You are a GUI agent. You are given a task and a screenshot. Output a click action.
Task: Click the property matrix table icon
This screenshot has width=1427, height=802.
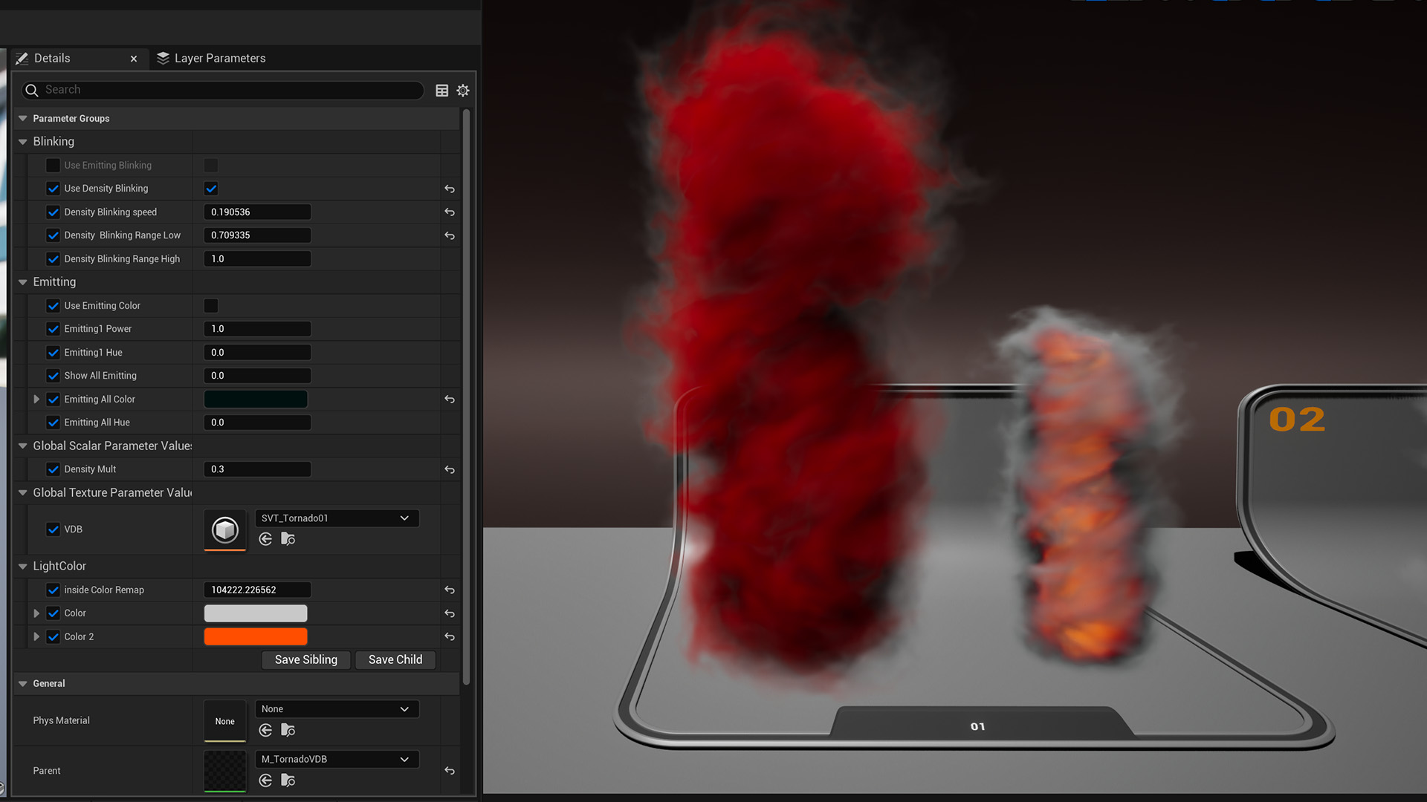tap(441, 91)
